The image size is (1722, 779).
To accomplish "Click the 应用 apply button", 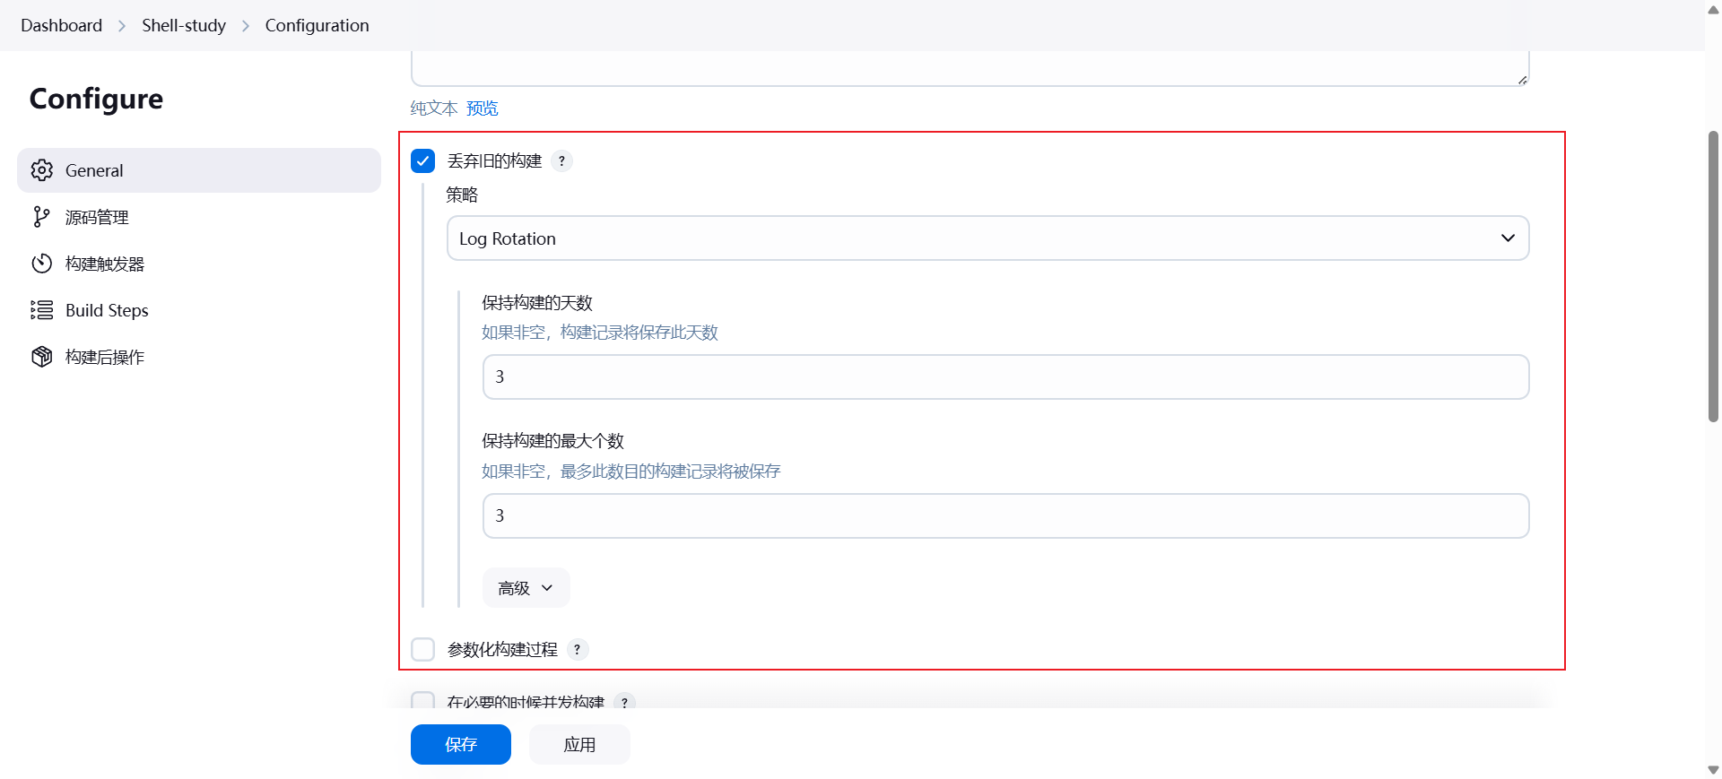I will coord(579,744).
